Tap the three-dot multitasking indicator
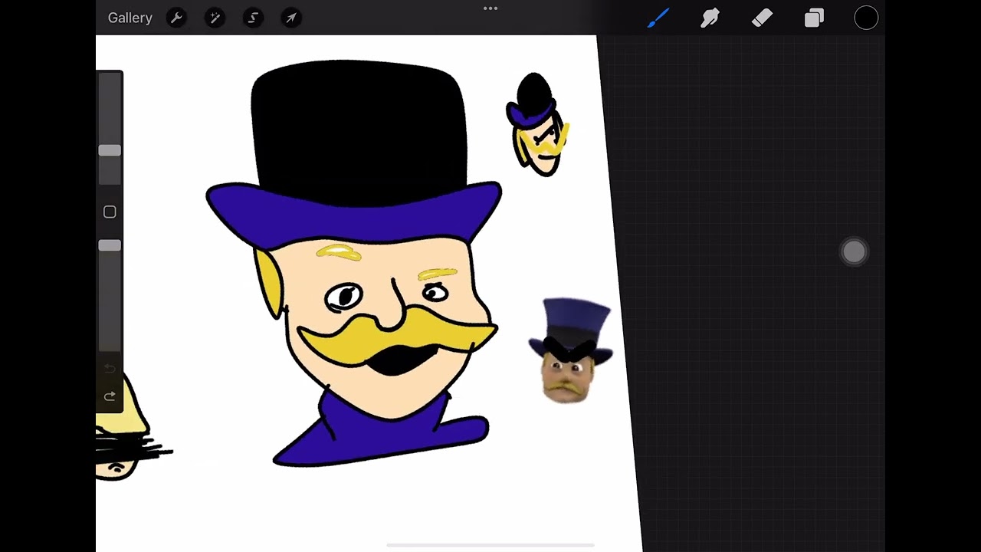This screenshot has height=552, width=981. (490, 8)
